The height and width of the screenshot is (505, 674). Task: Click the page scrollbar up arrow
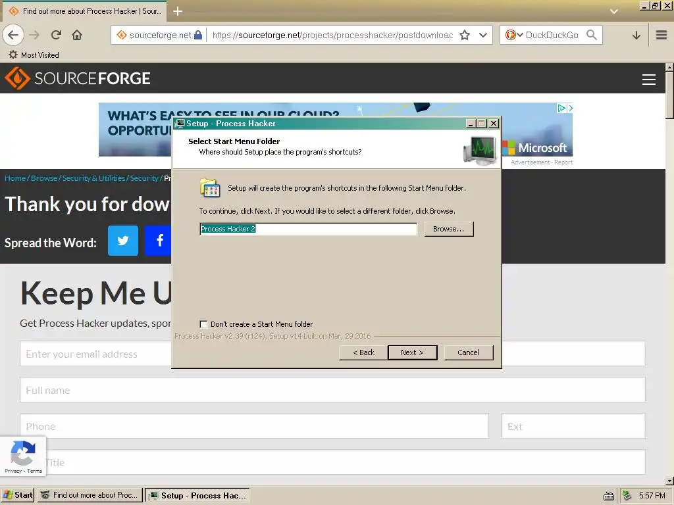point(669,68)
